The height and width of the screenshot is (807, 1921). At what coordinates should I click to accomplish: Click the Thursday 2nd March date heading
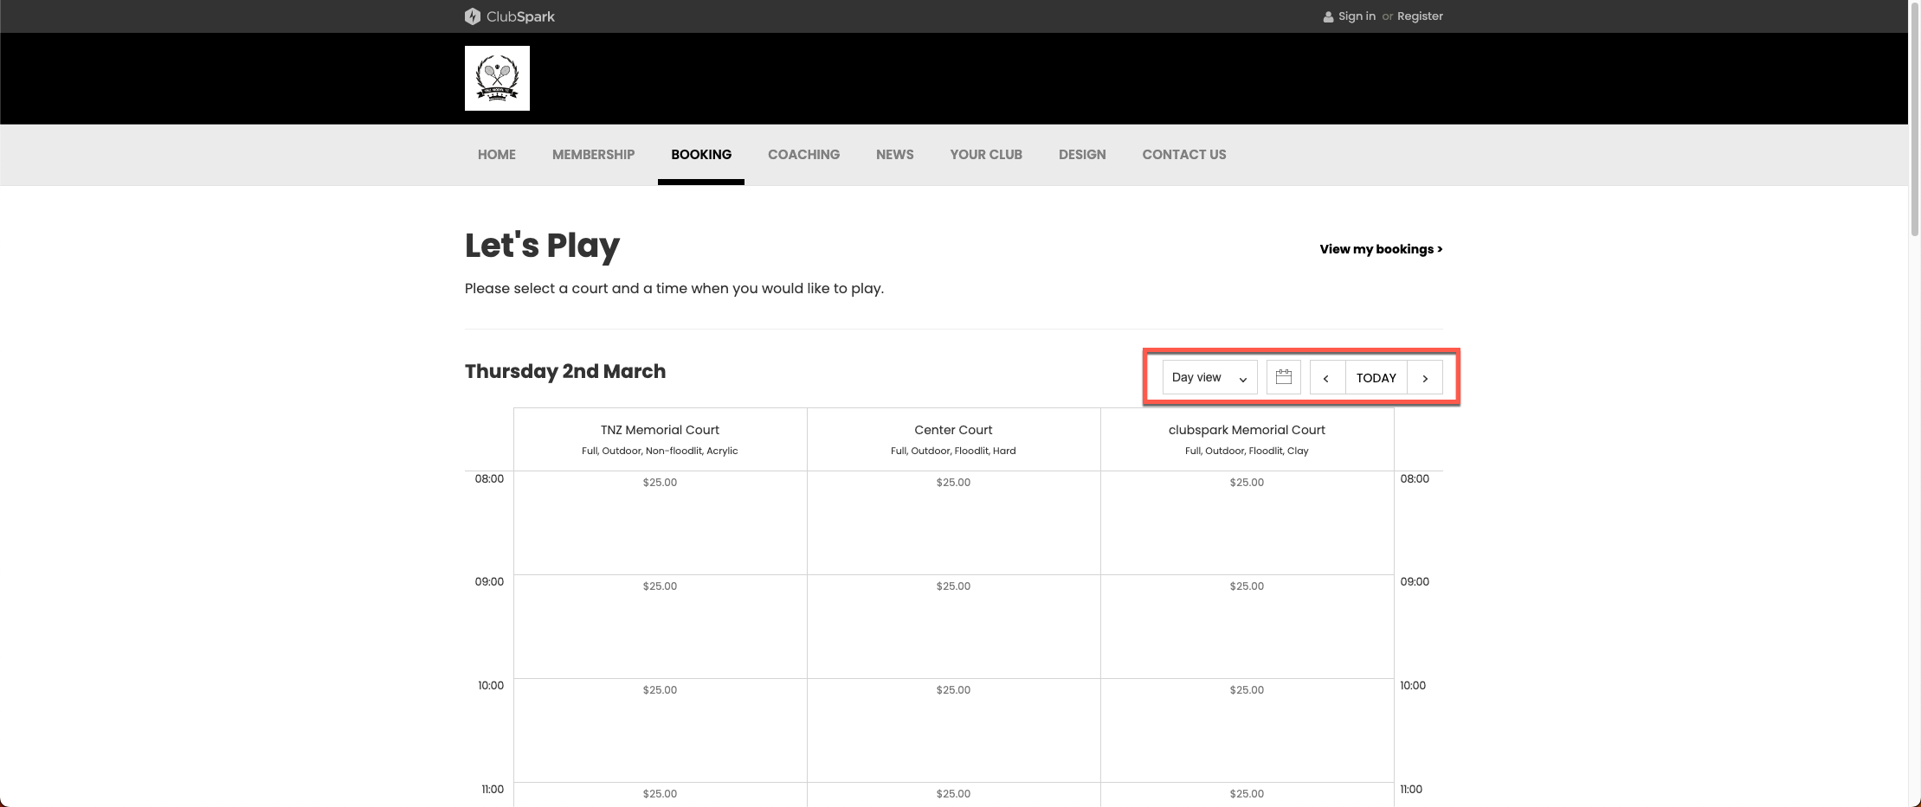coord(565,372)
